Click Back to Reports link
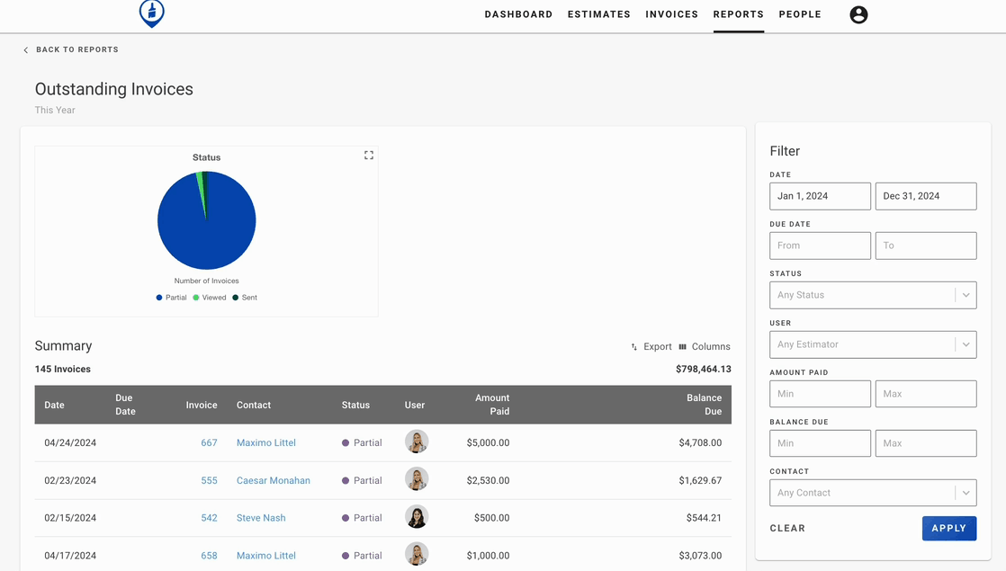 tap(77, 49)
